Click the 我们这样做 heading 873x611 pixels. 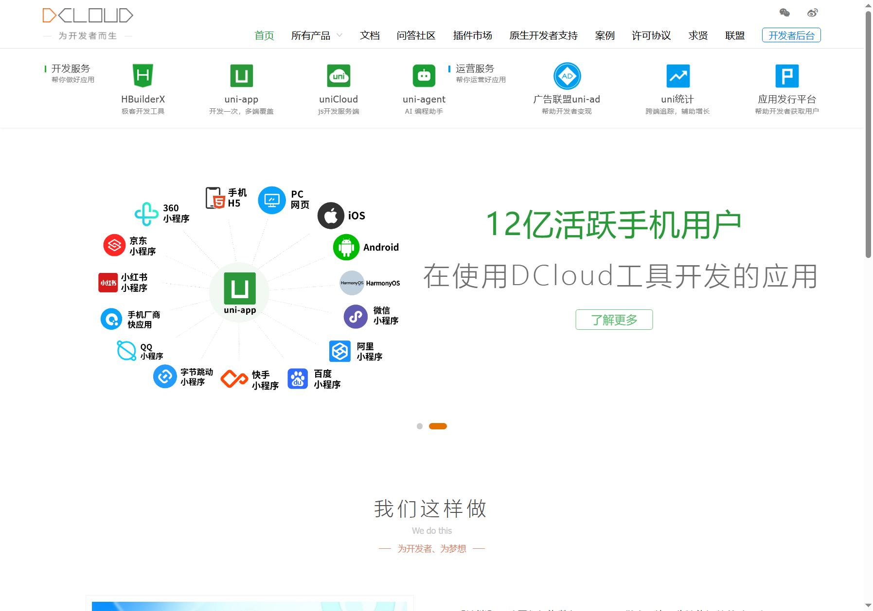point(431,509)
